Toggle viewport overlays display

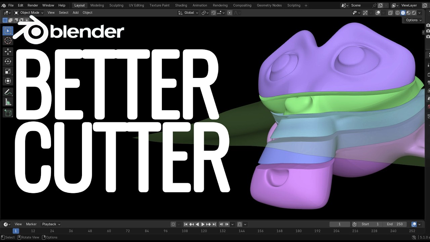(x=378, y=13)
